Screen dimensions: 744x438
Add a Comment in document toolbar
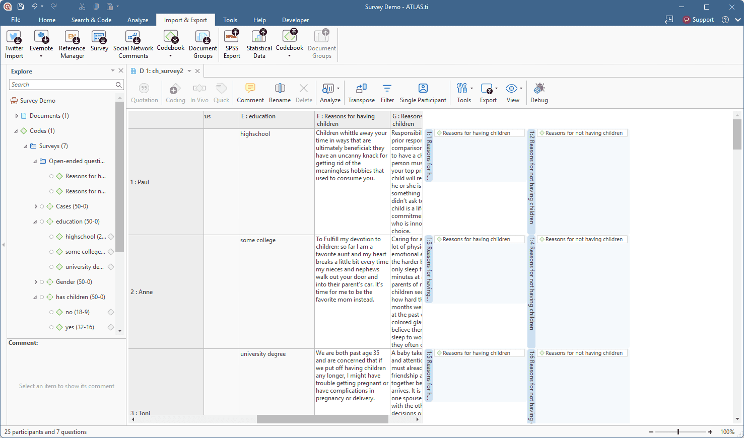(250, 93)
